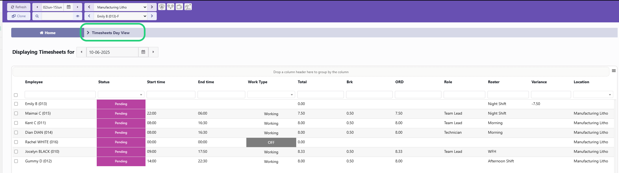Open calendar picker beside 02Jun-15Jun range
The height and width of the screenshot is (173, 619).
[69, 7]
